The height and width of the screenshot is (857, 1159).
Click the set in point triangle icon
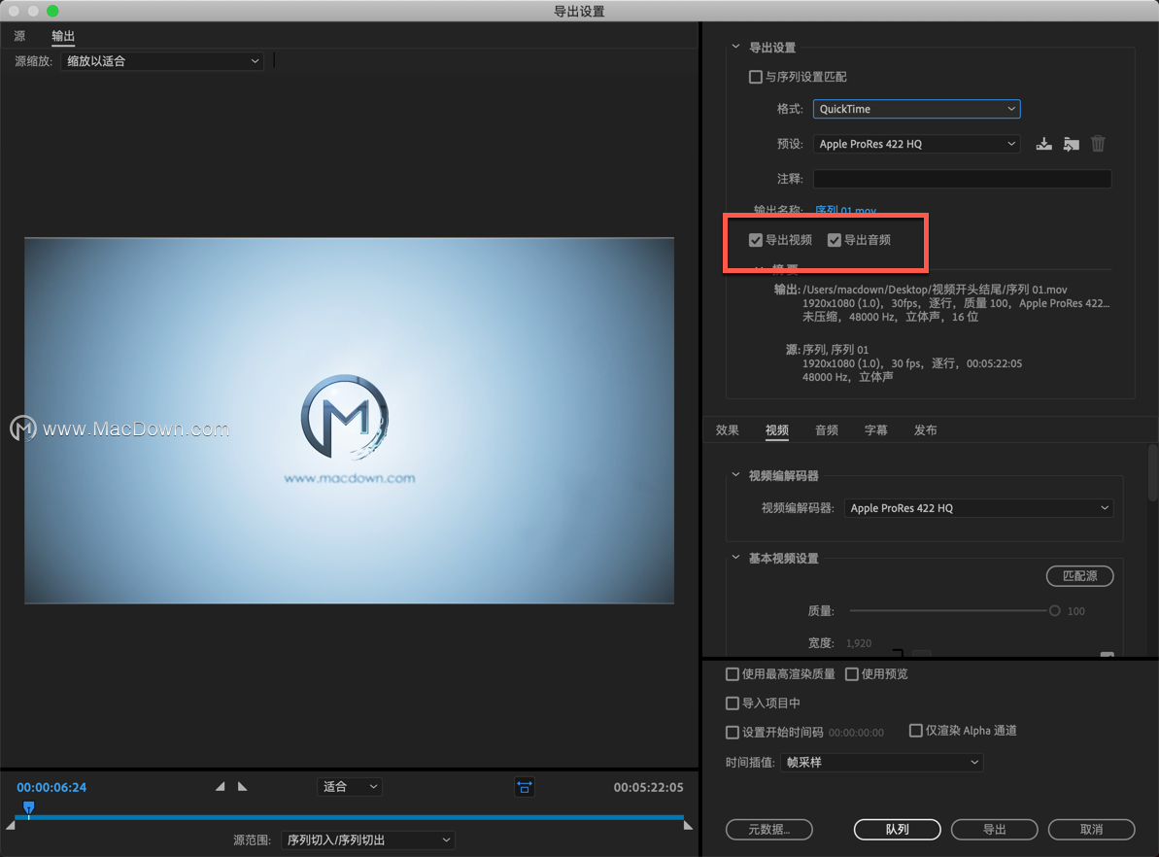[x=220, y=787]
